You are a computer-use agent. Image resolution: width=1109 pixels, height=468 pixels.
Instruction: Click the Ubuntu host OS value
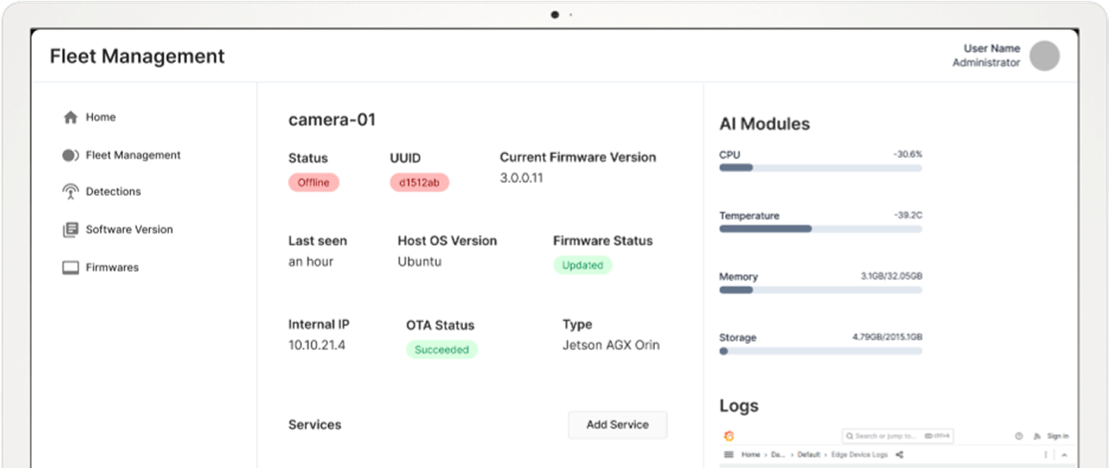(420, 262)
